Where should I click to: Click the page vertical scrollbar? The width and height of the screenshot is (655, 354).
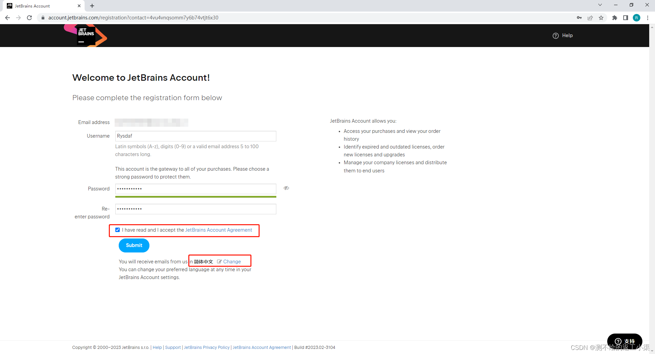click(652, 188)
